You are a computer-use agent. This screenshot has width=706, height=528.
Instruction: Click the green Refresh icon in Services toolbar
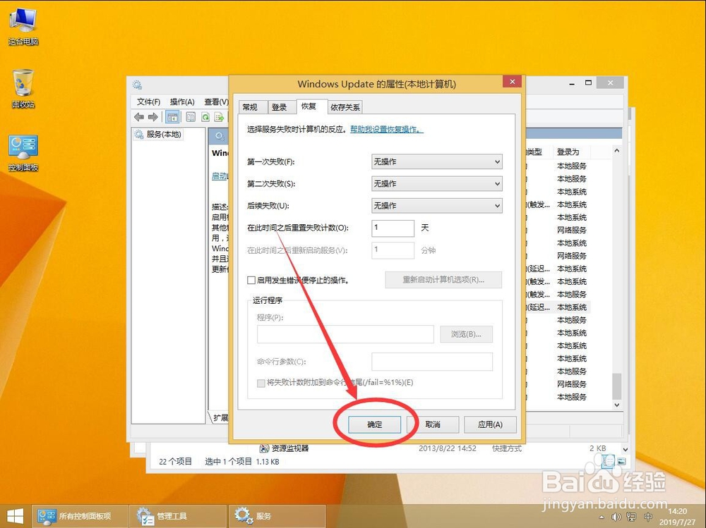(x=205, y=118)
